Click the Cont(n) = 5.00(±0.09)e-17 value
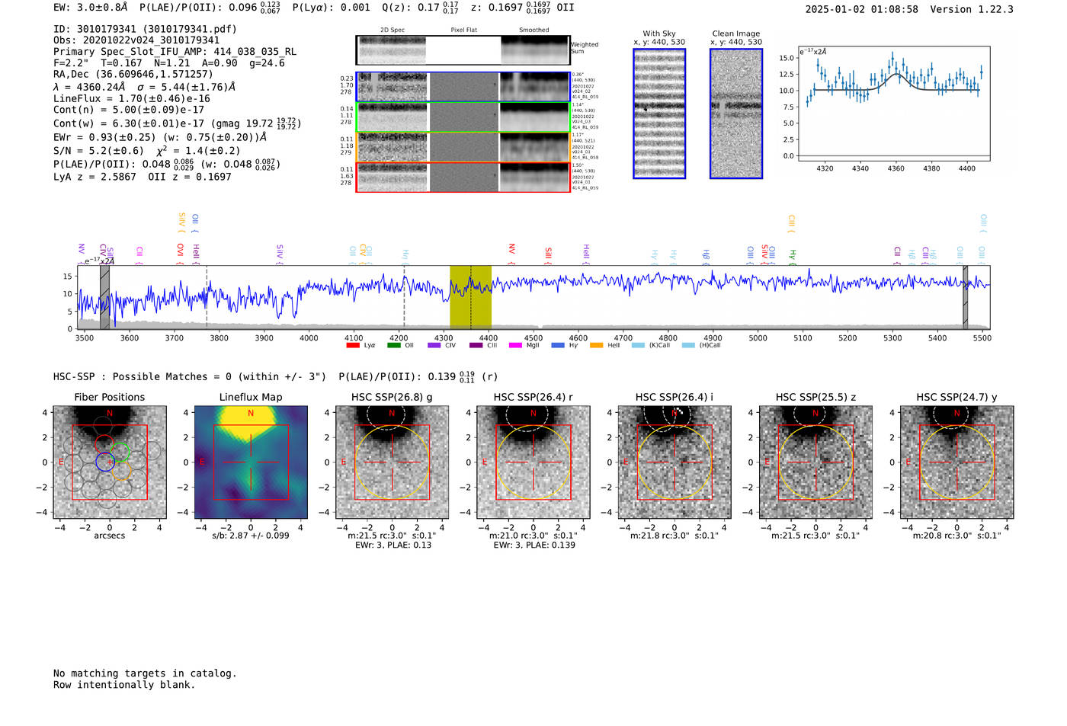The width and height of the screenshot is (1067, 726). pyautogui.click(x=129, y=110)
